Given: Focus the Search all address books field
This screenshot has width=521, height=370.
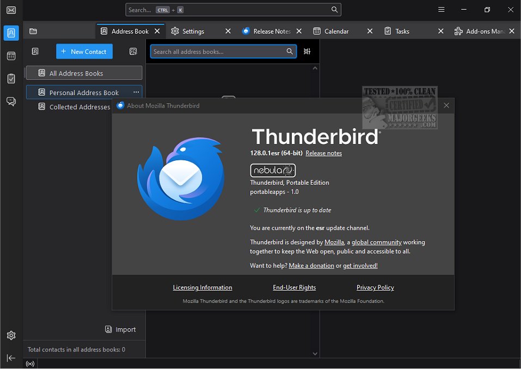Looking at the screenshot, I should [x=223, y=52].
